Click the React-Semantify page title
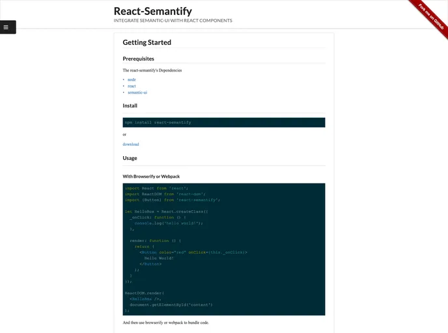448x333 pixels. (x=153, y=11)
